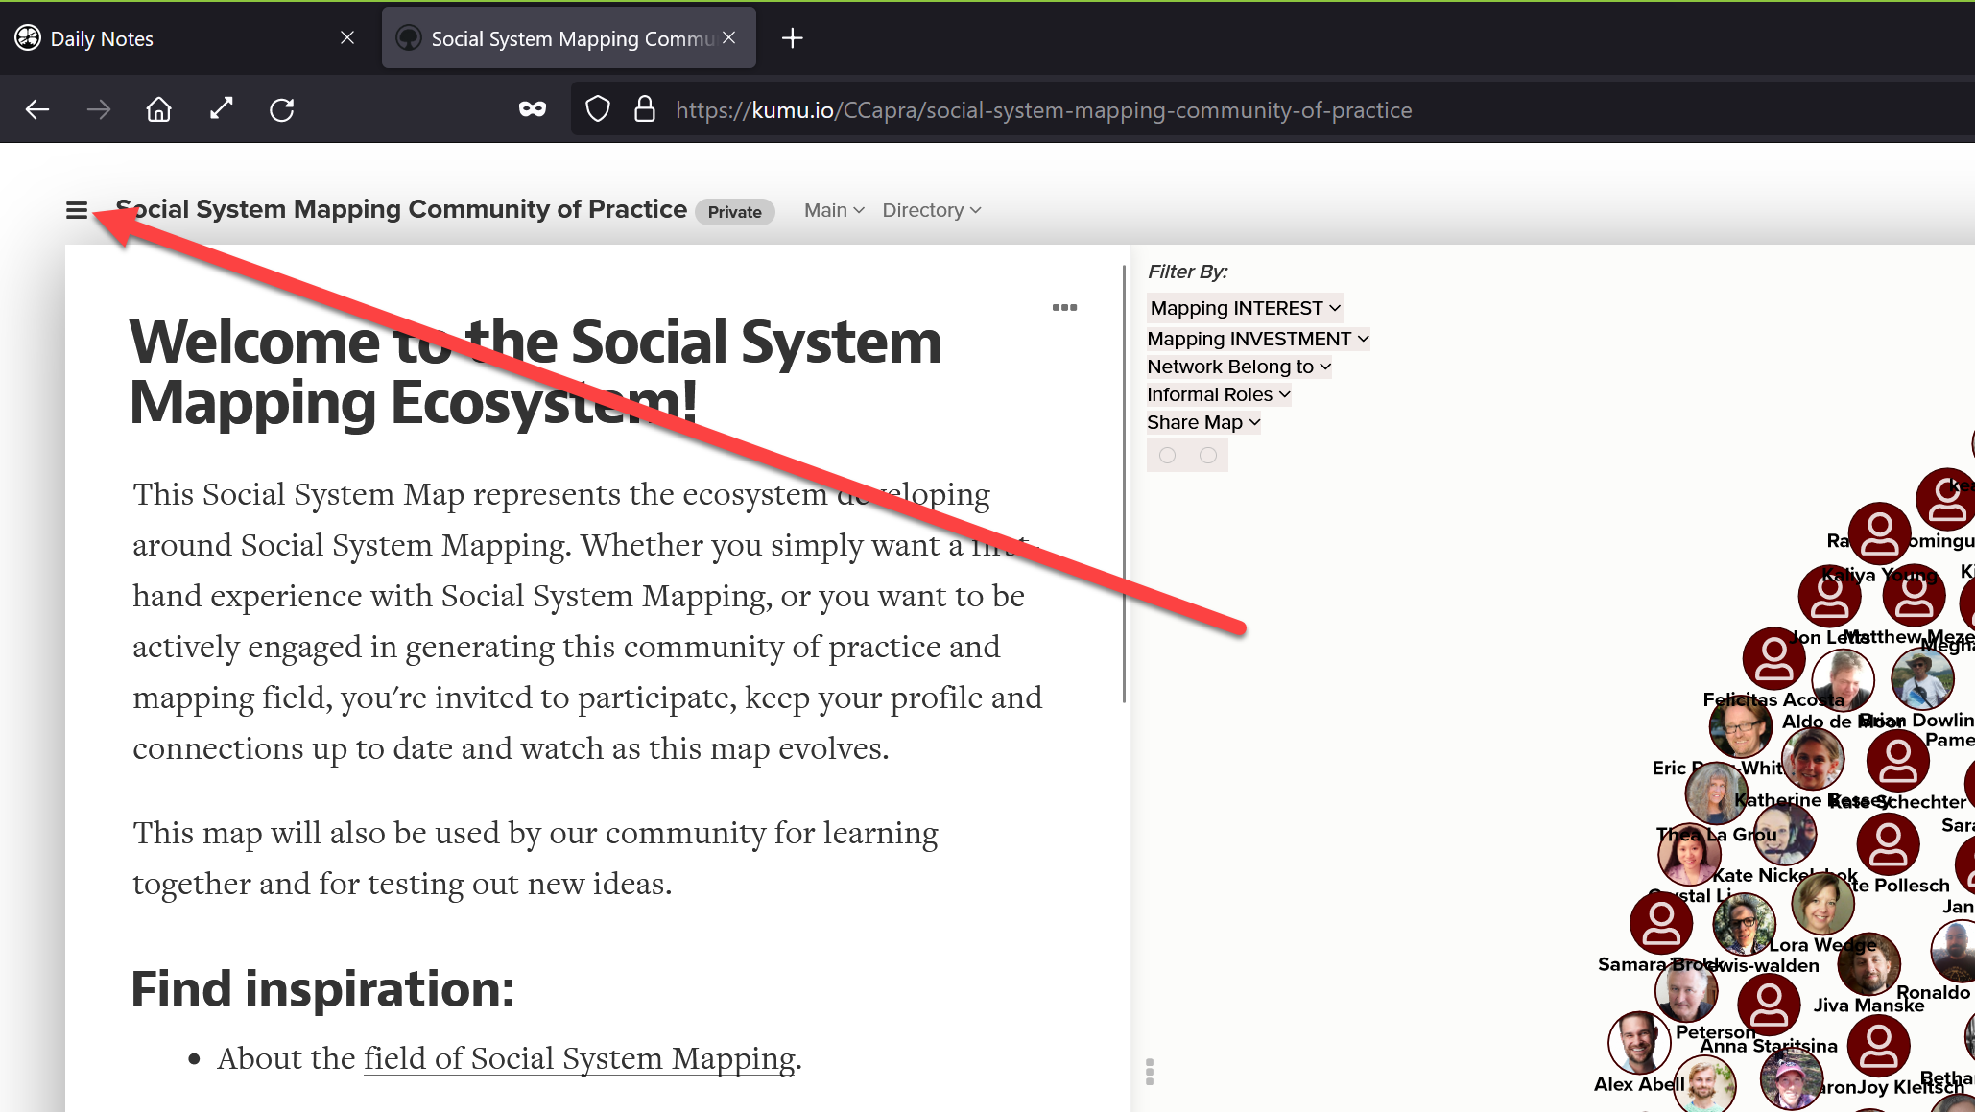Open the Network Belong to dropdown
1975x1112 pixels.
[x=1238, y=367]
